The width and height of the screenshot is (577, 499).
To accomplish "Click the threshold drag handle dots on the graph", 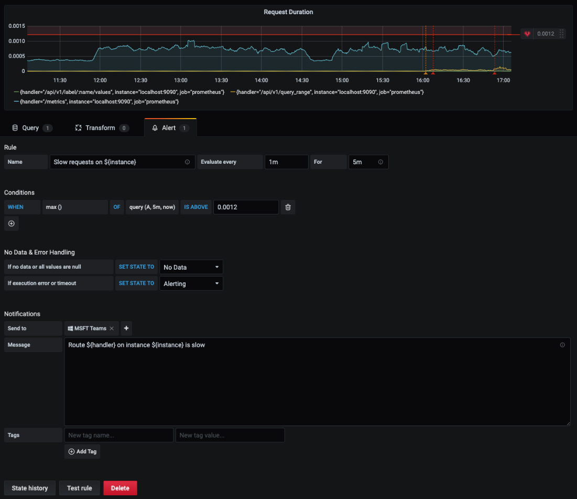I will pos(562,34).
